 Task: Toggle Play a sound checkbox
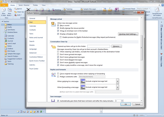tap(58, 25)
